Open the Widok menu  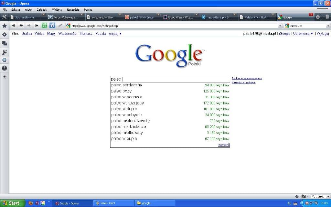pos(28,9)
